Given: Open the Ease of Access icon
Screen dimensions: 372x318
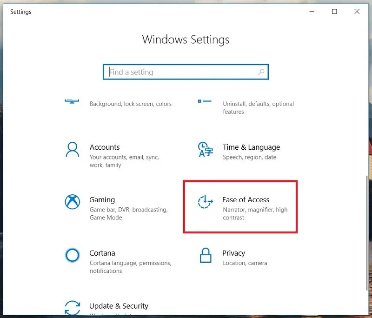Looking at the screenshot, I should pyautogui.click(x=206, y=202).
